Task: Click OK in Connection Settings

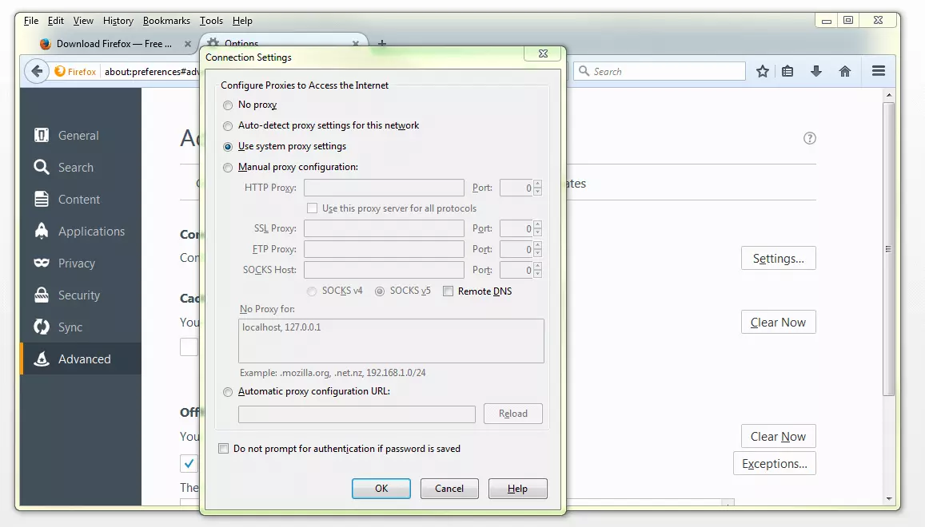Action: coord(381,489)
